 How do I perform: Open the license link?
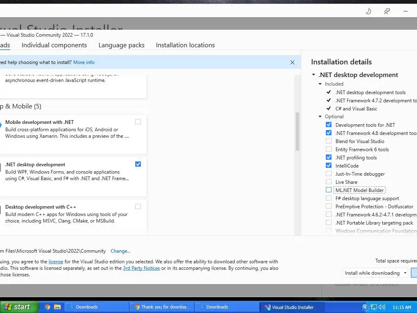point(56,262)
